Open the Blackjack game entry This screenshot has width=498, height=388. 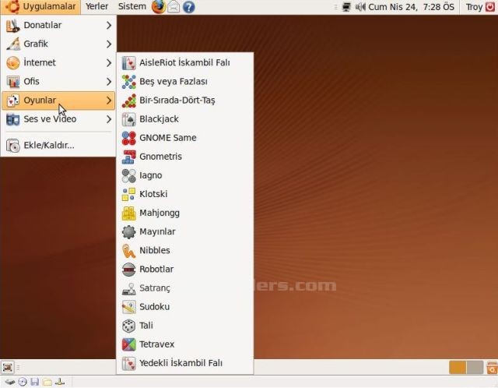pyautogui.click(x=185, y=119)
